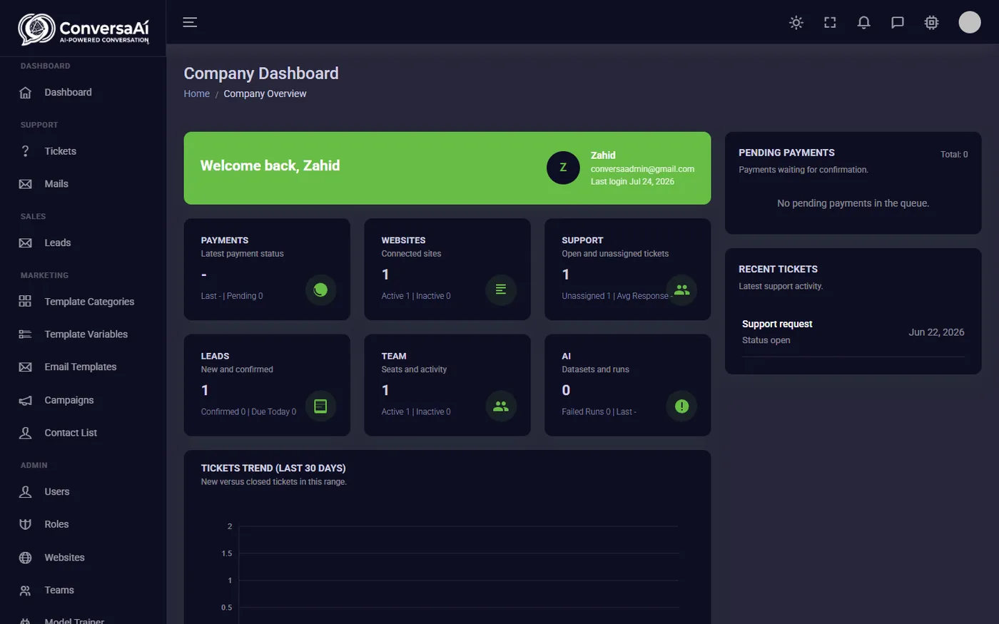Click the Contact List person icon
The height and width of the screenshot is (624, 999).
click(25, 433)
